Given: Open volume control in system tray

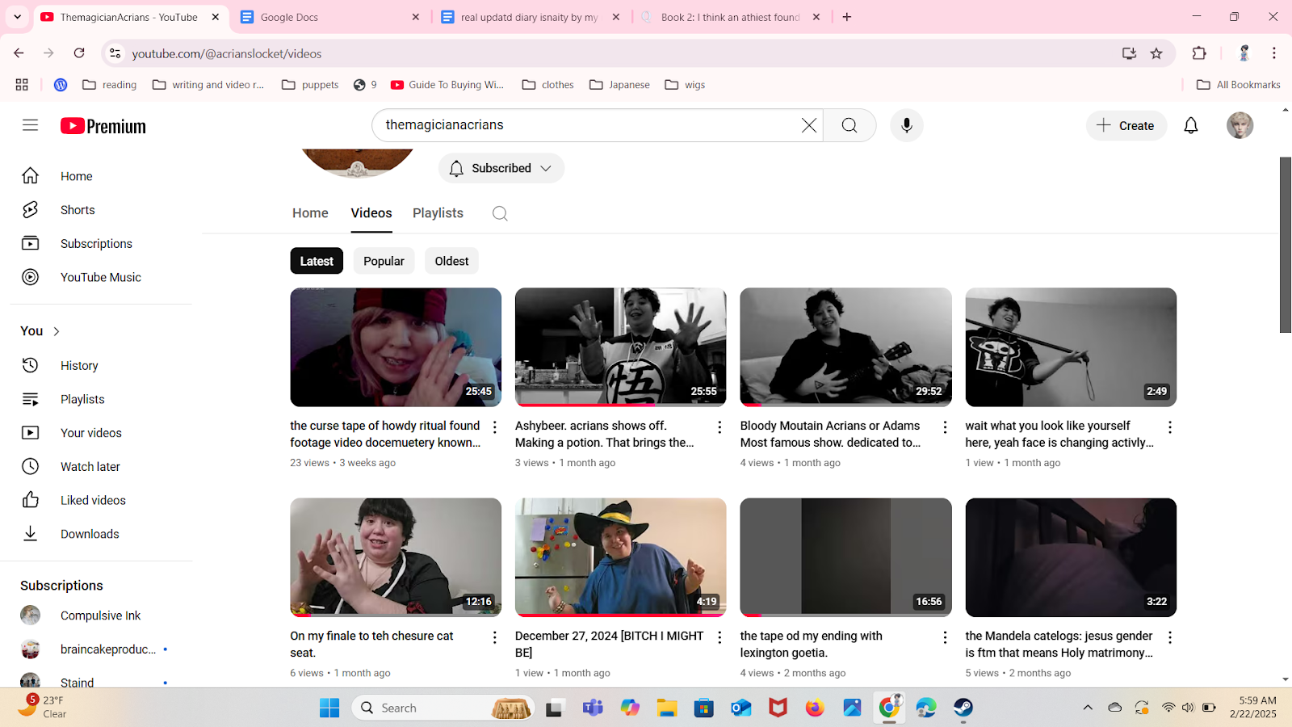Looking at the screenshot, I should 1187,708.
